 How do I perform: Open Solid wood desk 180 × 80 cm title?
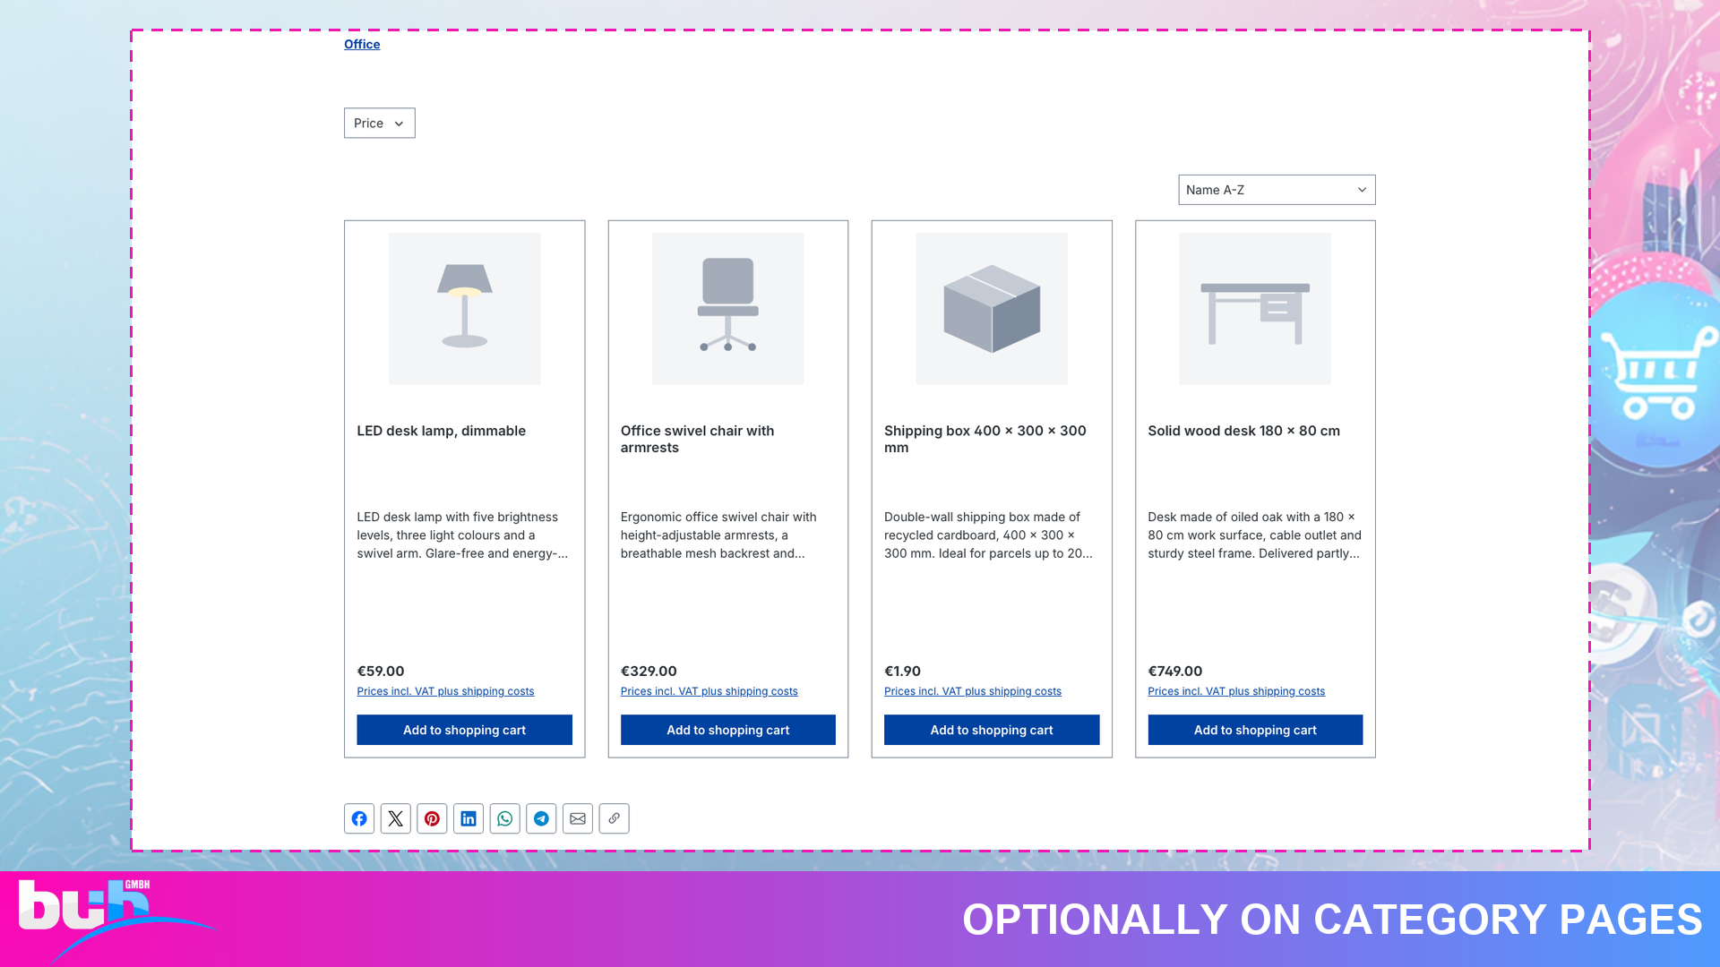(x=1244, y=431)
